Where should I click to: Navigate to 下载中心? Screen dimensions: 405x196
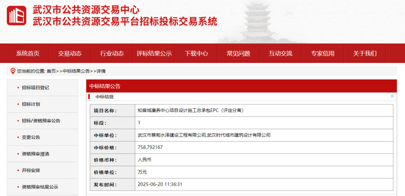(196, 53)
